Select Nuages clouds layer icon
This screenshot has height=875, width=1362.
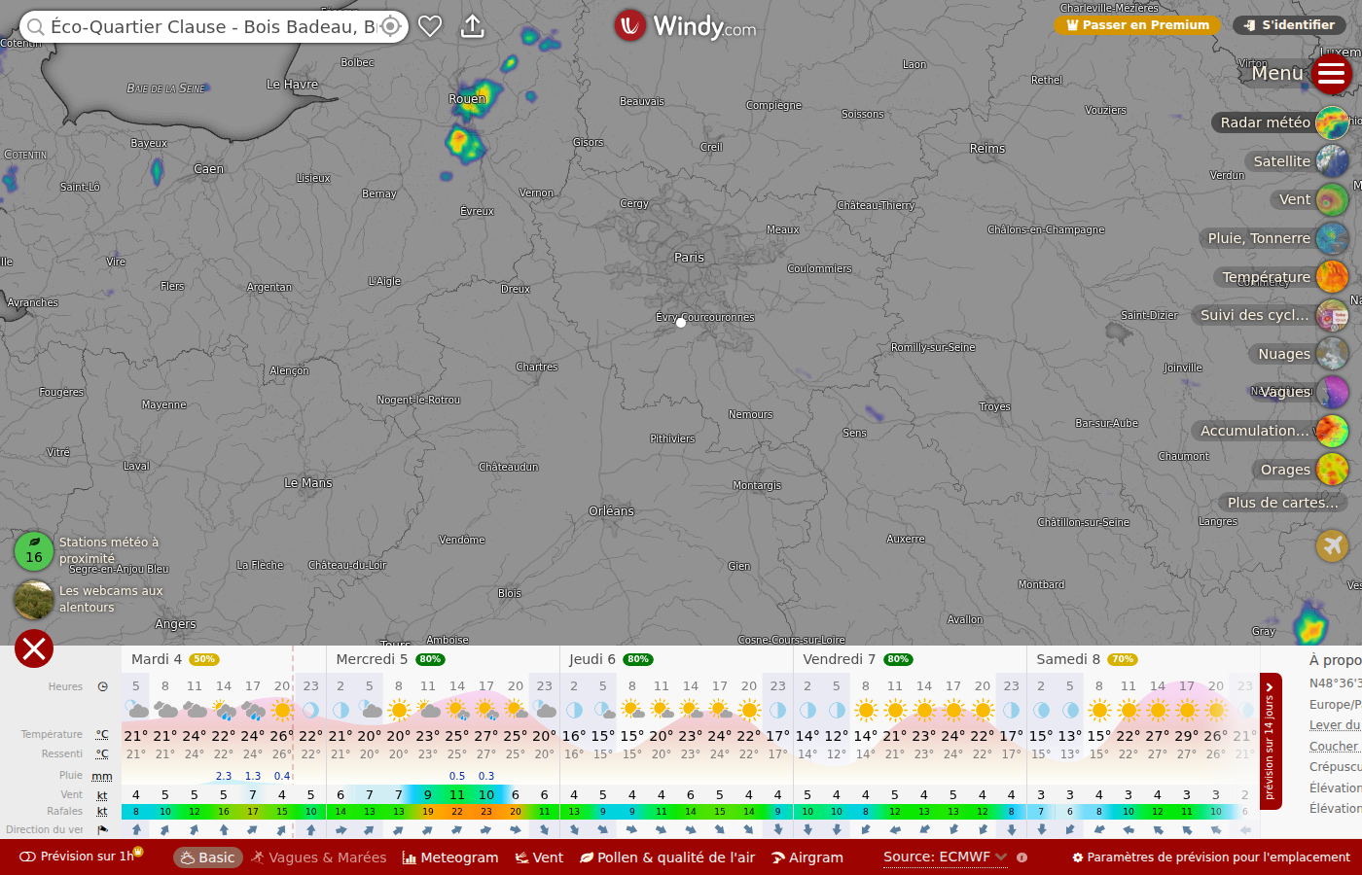[1332, 354]
